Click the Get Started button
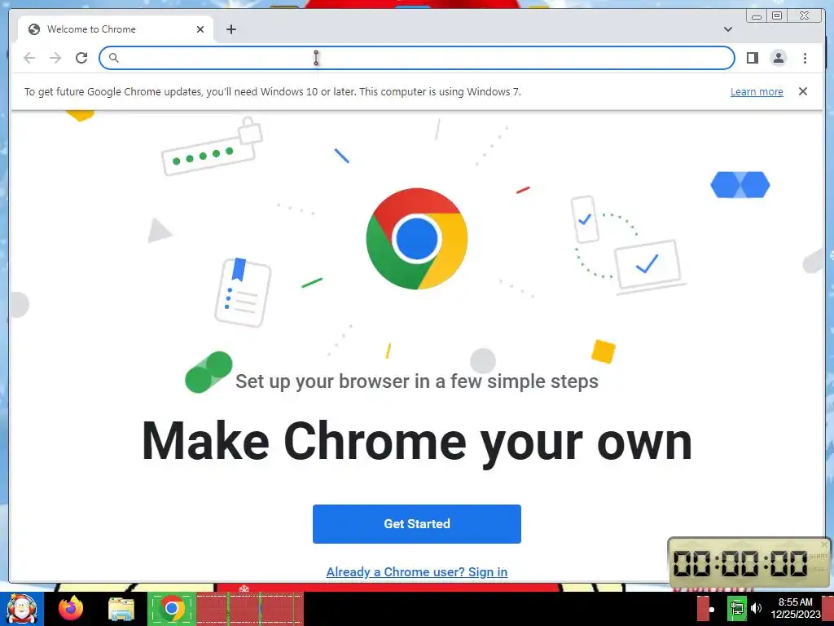The height and width of the screenshot is (626, 834). pyautogui.click(x=416, y=524)
